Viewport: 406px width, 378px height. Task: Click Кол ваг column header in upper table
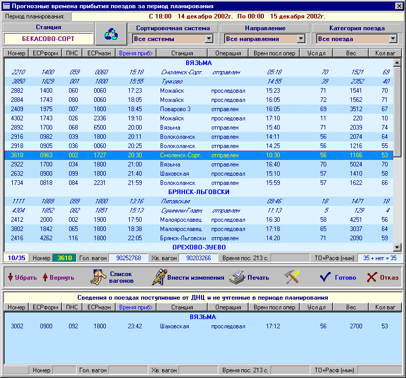385,53
